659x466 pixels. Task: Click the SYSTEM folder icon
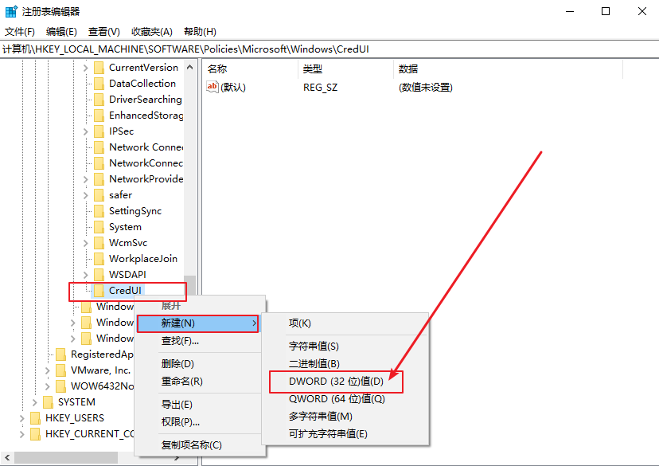(48, 402)
